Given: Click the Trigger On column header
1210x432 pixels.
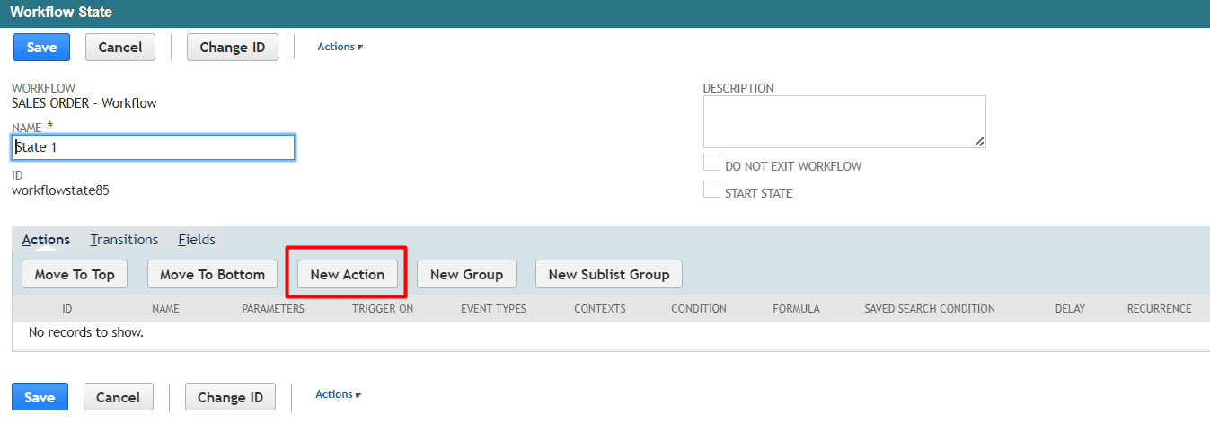Looking at the screenshot, I should [x=383, y=309].
